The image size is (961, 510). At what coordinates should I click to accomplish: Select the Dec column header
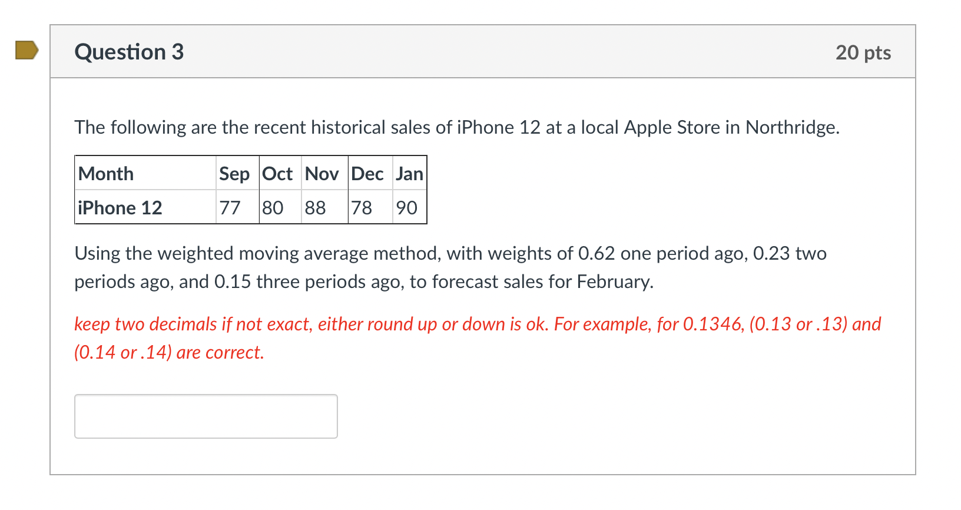click(x=367, y=174)
